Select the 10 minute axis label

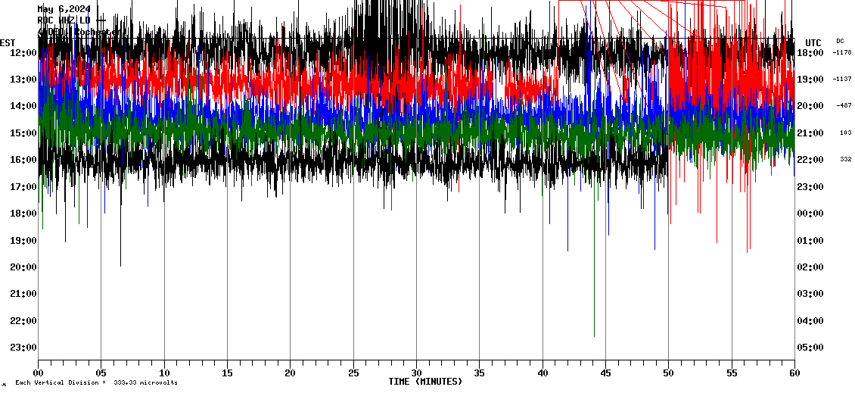(164, 373)
